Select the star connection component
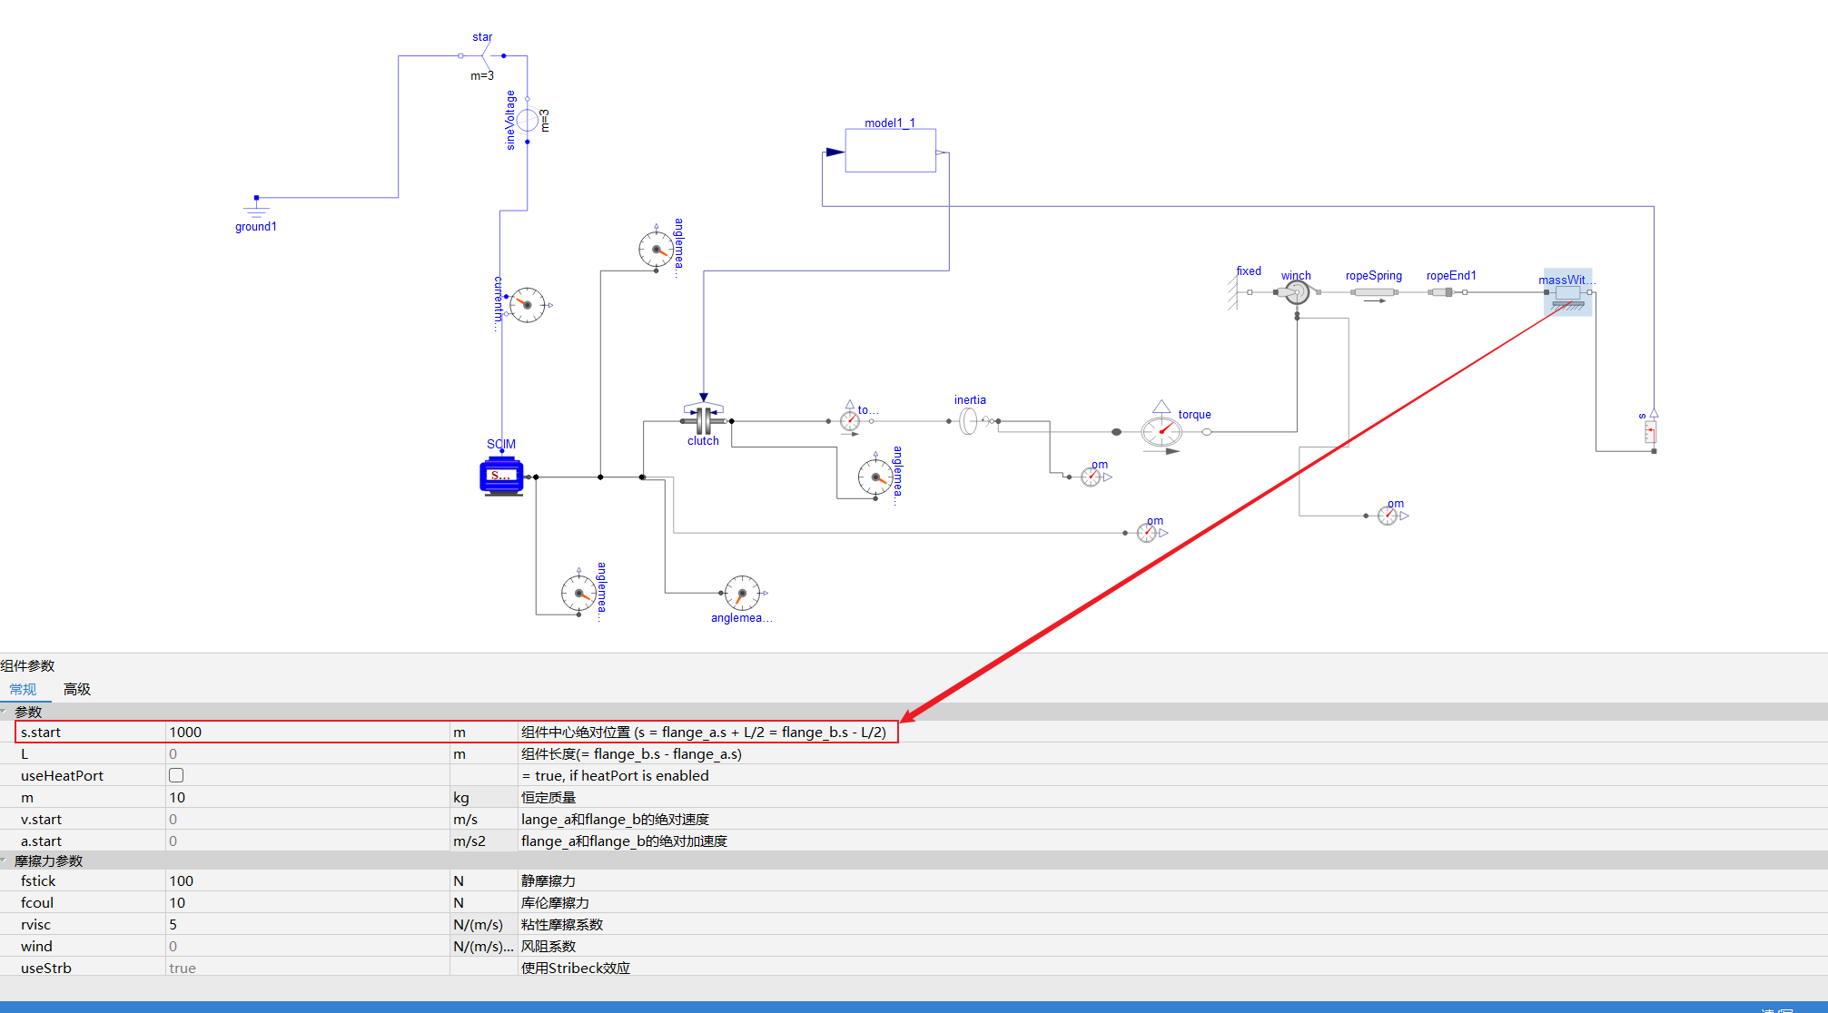1828x1013 pixels. (483, 56)
